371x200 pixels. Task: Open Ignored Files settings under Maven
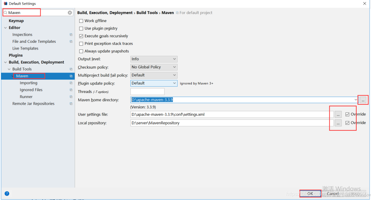point(31,90)
